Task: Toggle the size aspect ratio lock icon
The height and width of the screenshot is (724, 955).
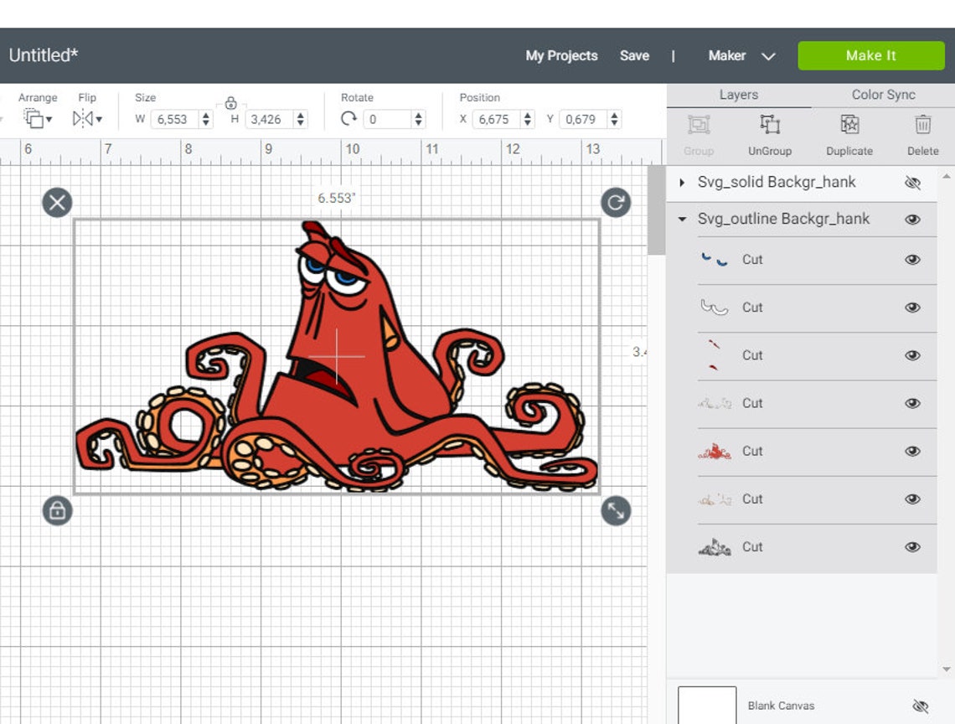Action: click(x=230, y=103)
